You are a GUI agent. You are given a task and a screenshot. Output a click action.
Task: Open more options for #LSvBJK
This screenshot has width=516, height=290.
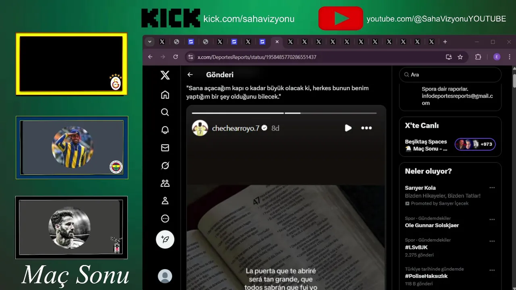point(492,241)
